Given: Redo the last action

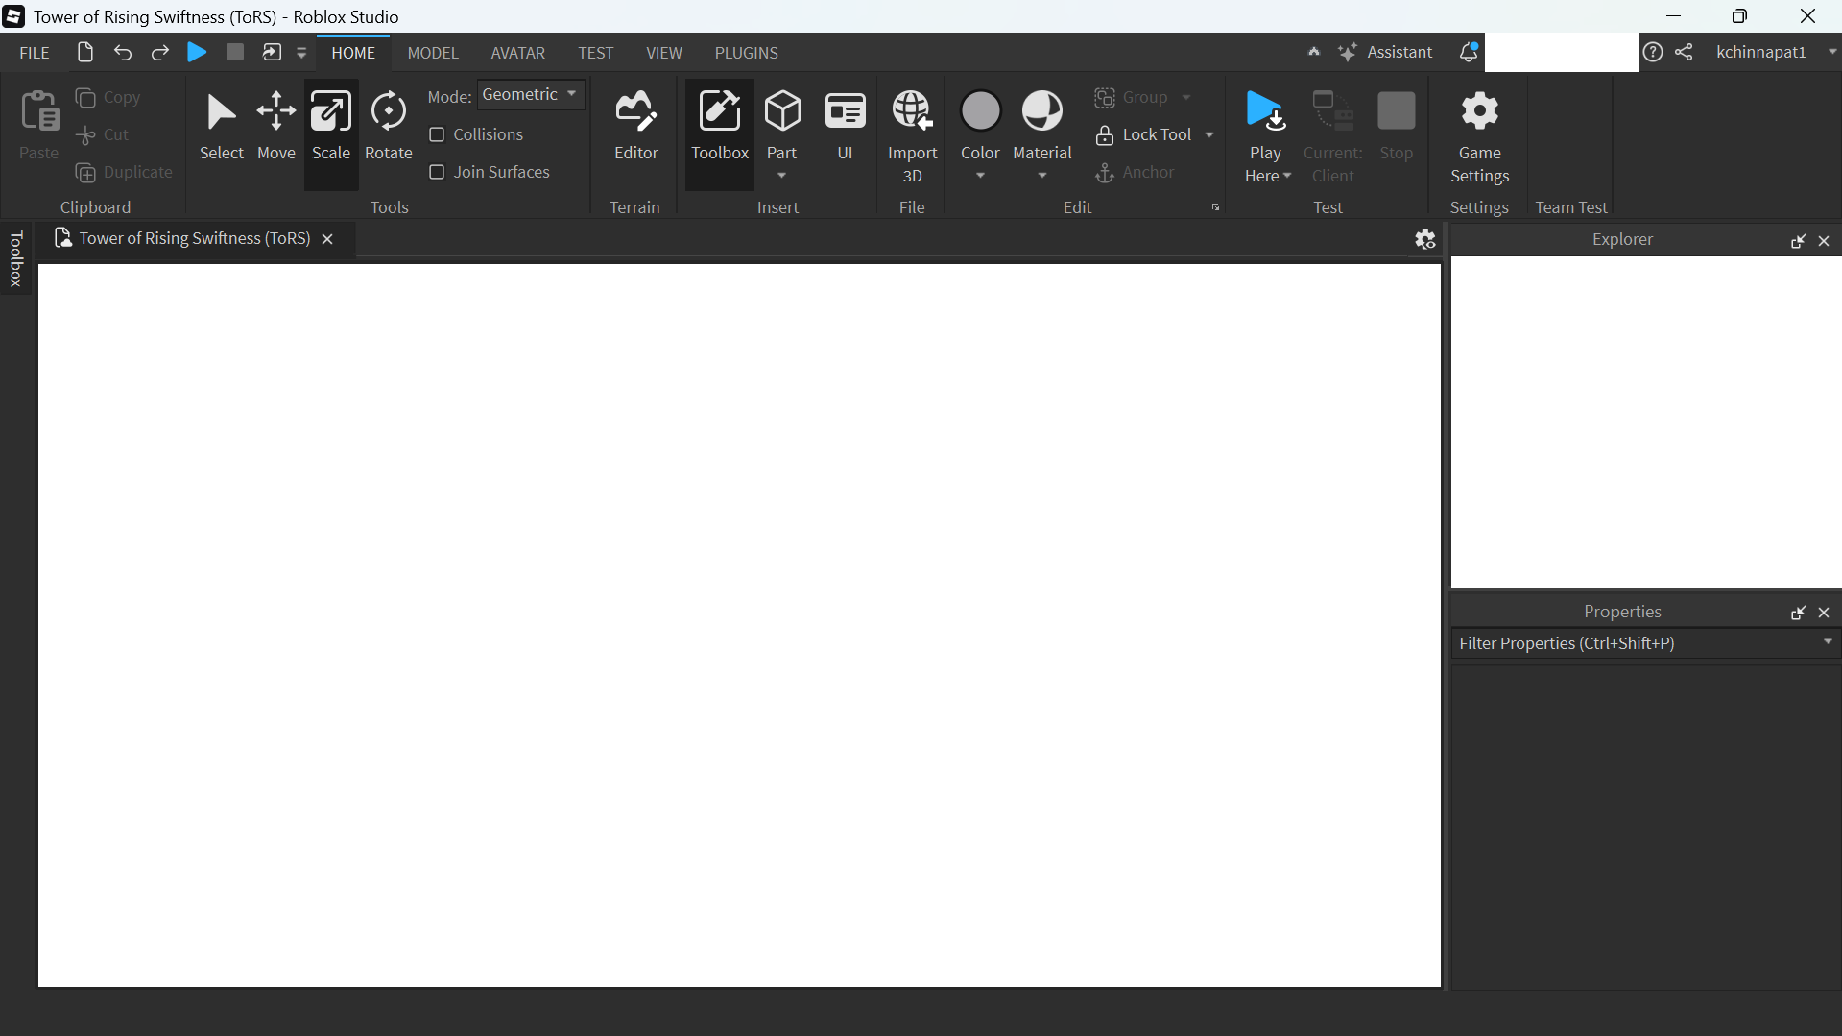Looking at the screenshot, I should click(x=160, y=52).
